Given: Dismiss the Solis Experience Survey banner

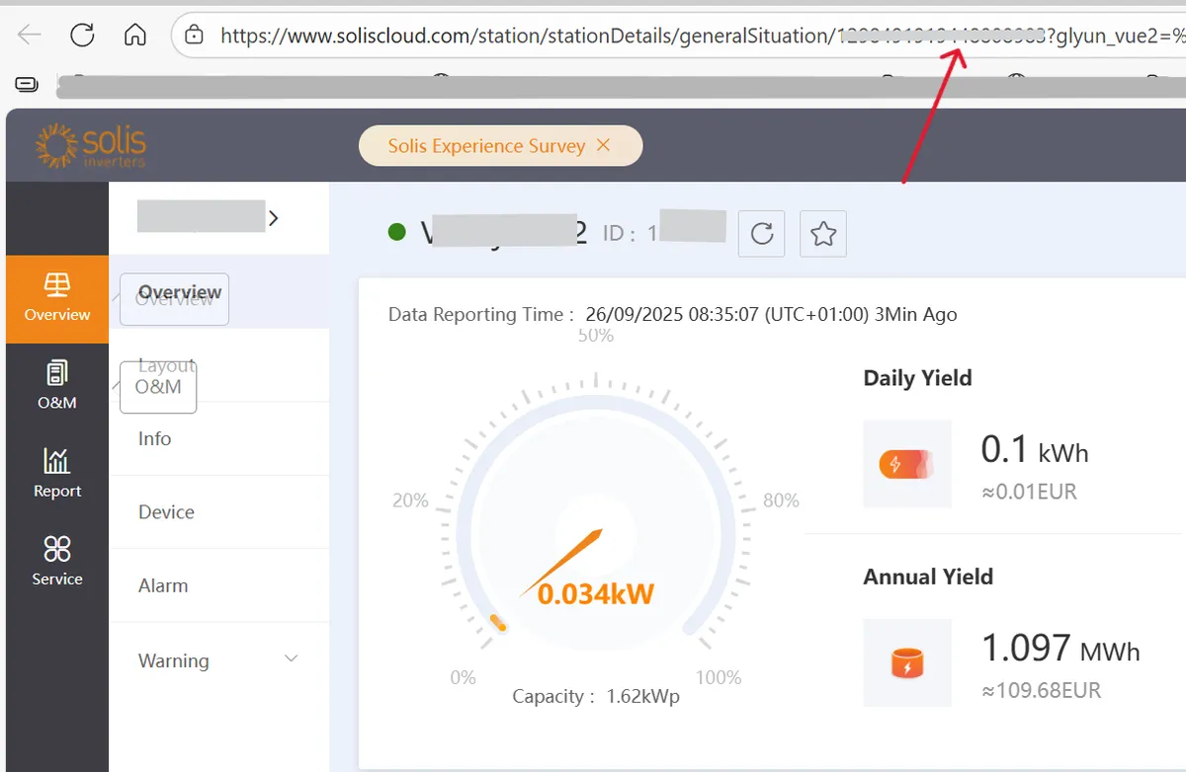Looking at the screenshot, I should 604,145.
